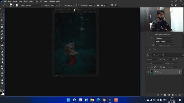Open the Kind filter dropdown in Layers
Image resolution: width=184 pixels, height=103 pixels.
(153, 60)
